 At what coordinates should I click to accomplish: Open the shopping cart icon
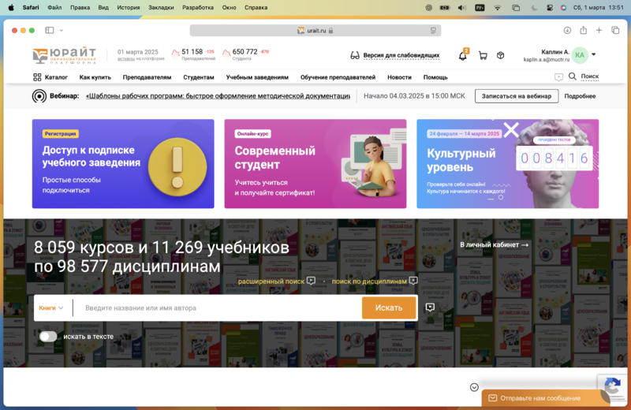click(481, 55)
